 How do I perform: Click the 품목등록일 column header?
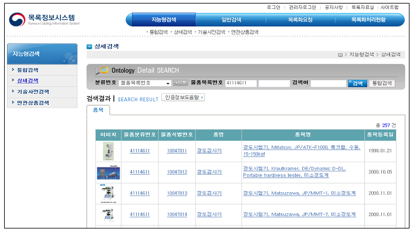click(380, 135)
